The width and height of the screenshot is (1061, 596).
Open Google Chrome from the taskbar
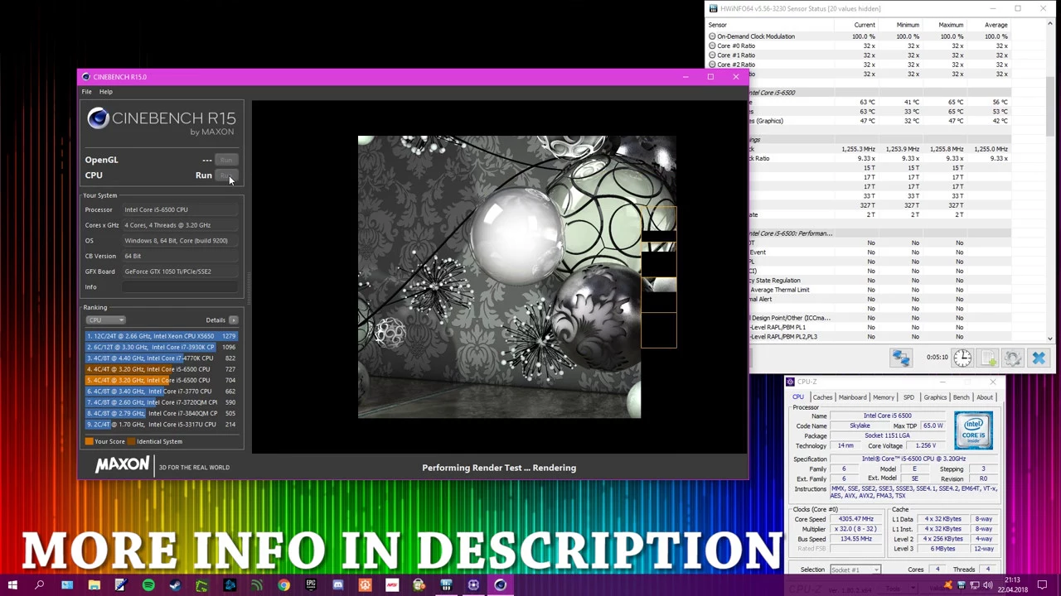click(283, 585)
